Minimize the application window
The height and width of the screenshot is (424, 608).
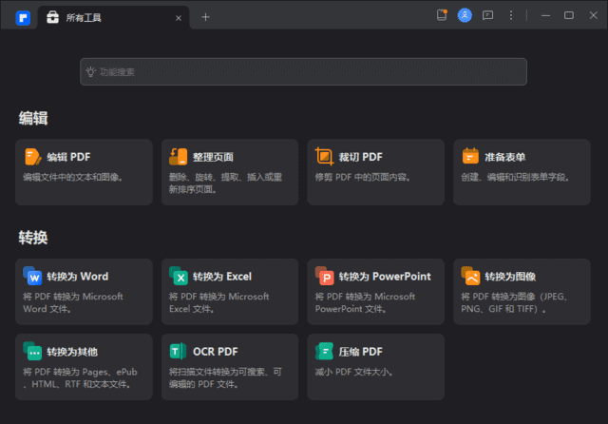545,15
